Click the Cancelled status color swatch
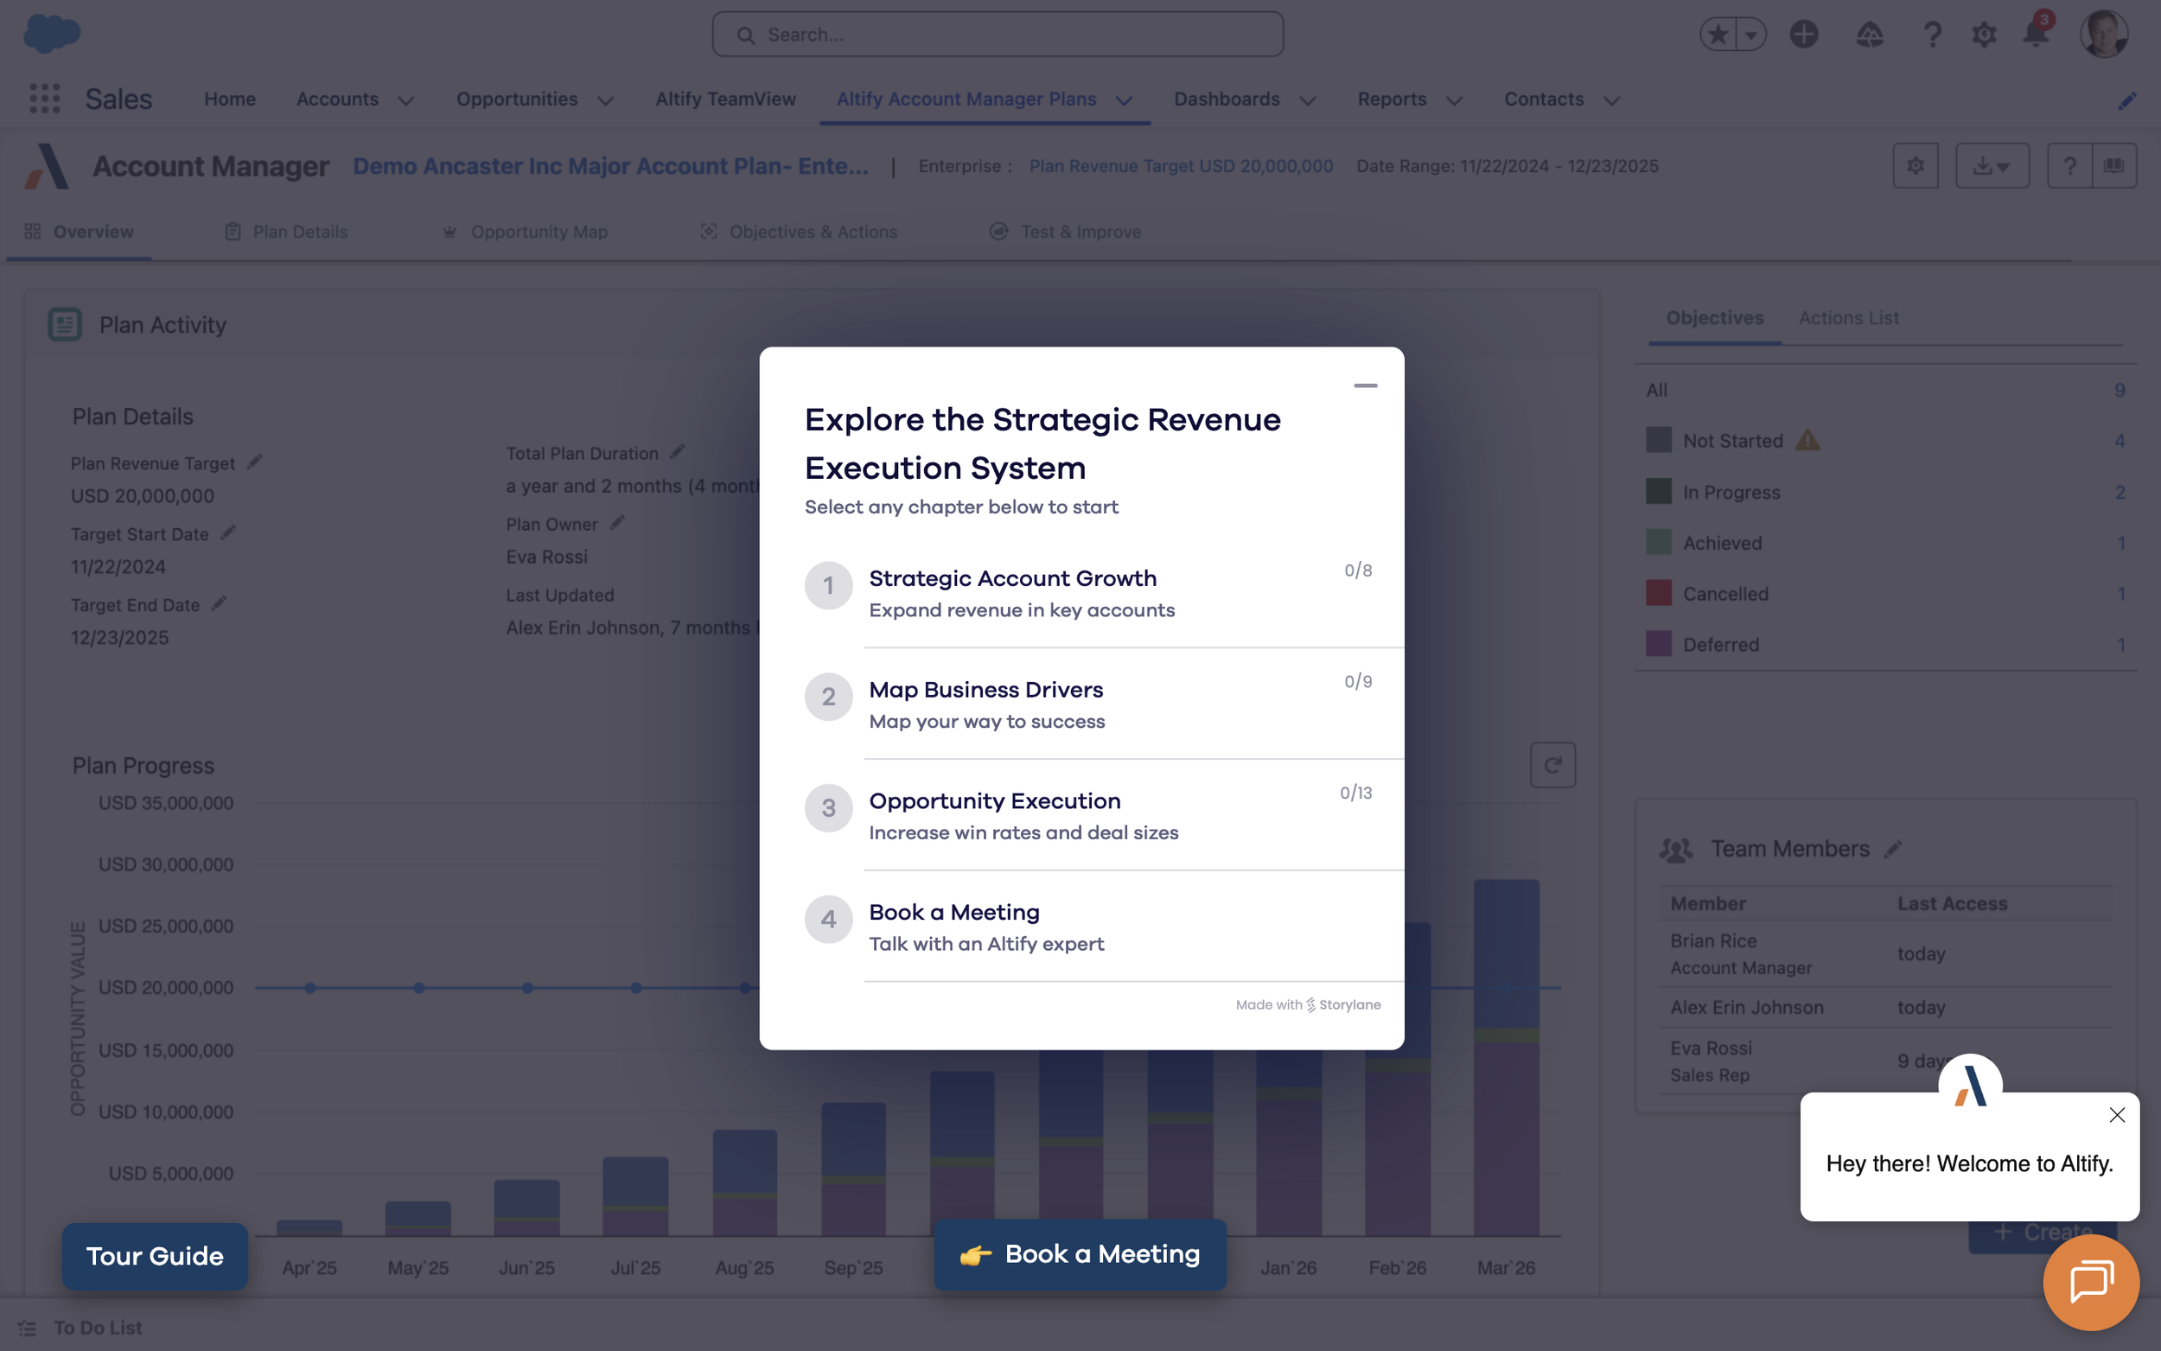Viewport: 2161px width, 1351px height. 1658,592
